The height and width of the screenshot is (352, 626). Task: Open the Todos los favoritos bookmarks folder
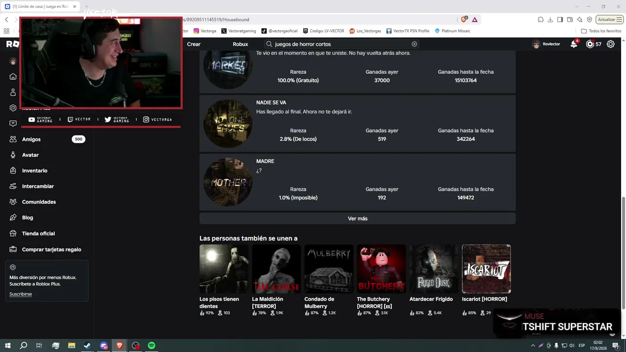coord(601,31)
